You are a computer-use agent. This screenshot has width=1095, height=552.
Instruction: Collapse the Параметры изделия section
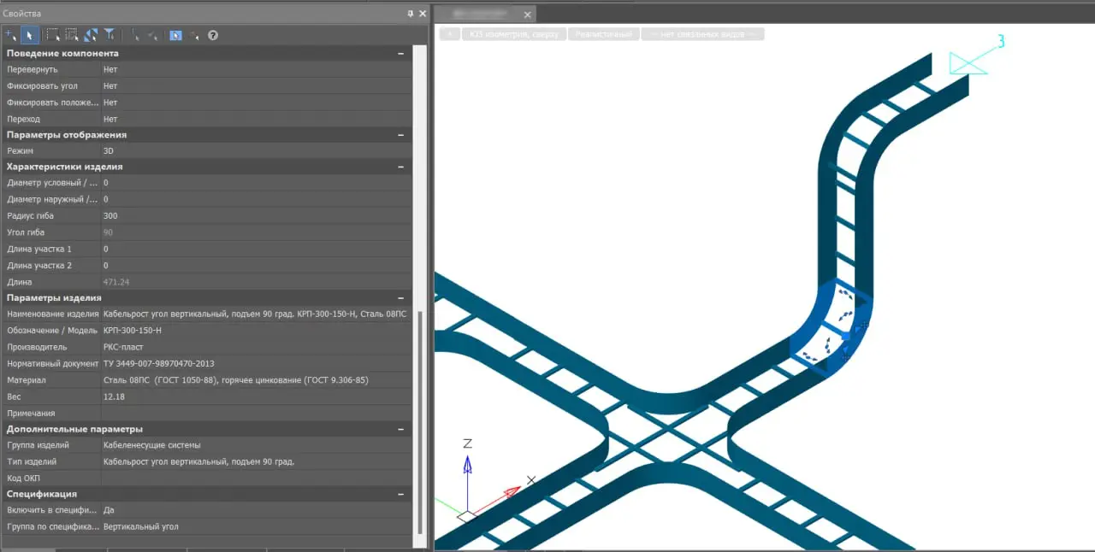coord(400,297)
